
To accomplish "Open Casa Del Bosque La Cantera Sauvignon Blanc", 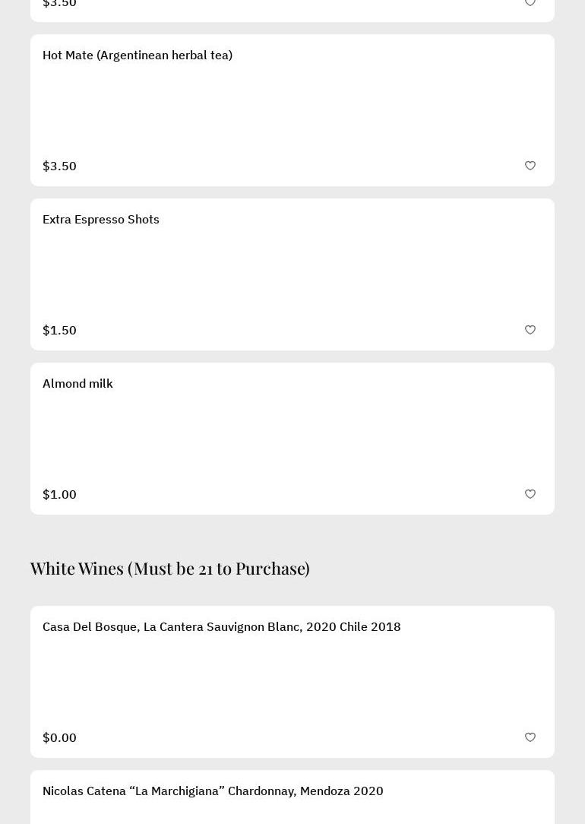I will tap(221, 627).
